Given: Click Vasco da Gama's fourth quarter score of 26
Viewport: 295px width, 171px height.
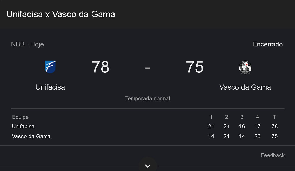Looking at the screenshot, I should (257, 136).
